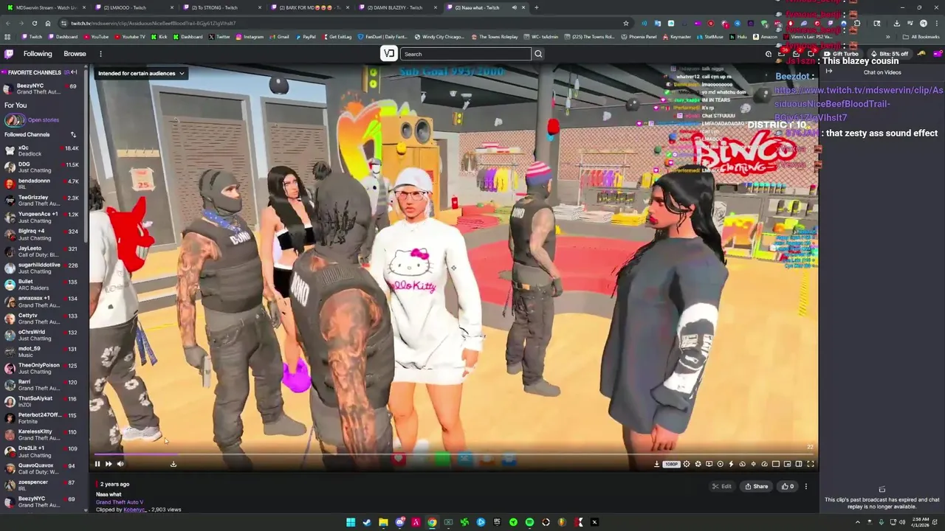945x531 pixels.
Task: Click the browser address bar URL
Action: pyautogui.click(x=154, y=23)
